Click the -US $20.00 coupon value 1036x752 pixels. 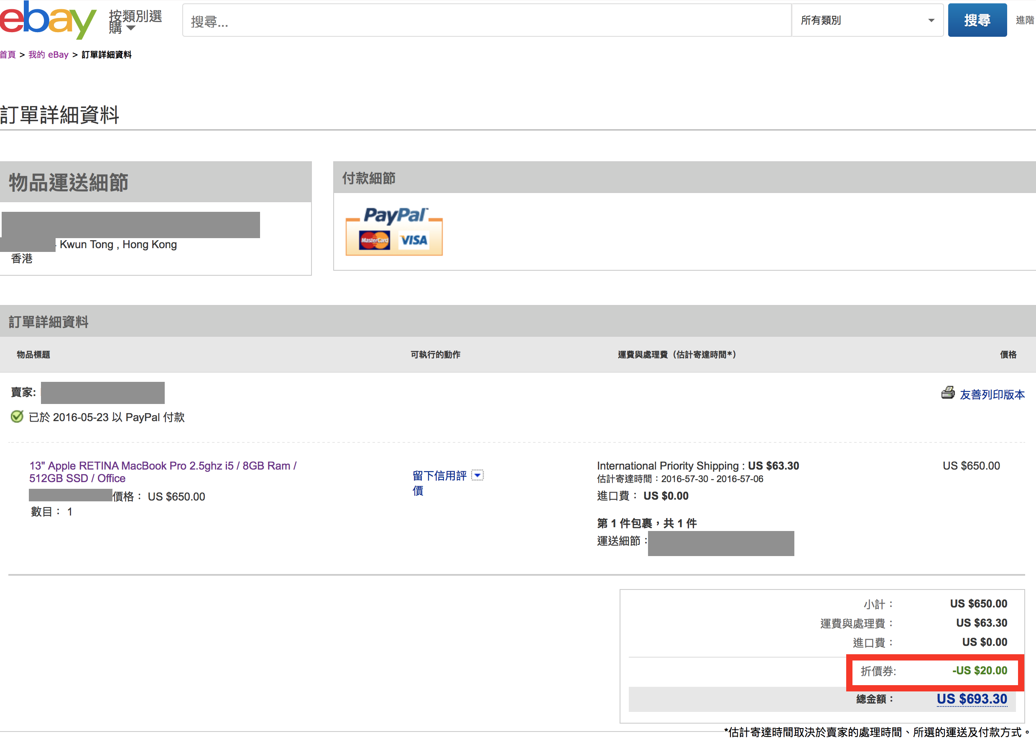tap(980, 670)
